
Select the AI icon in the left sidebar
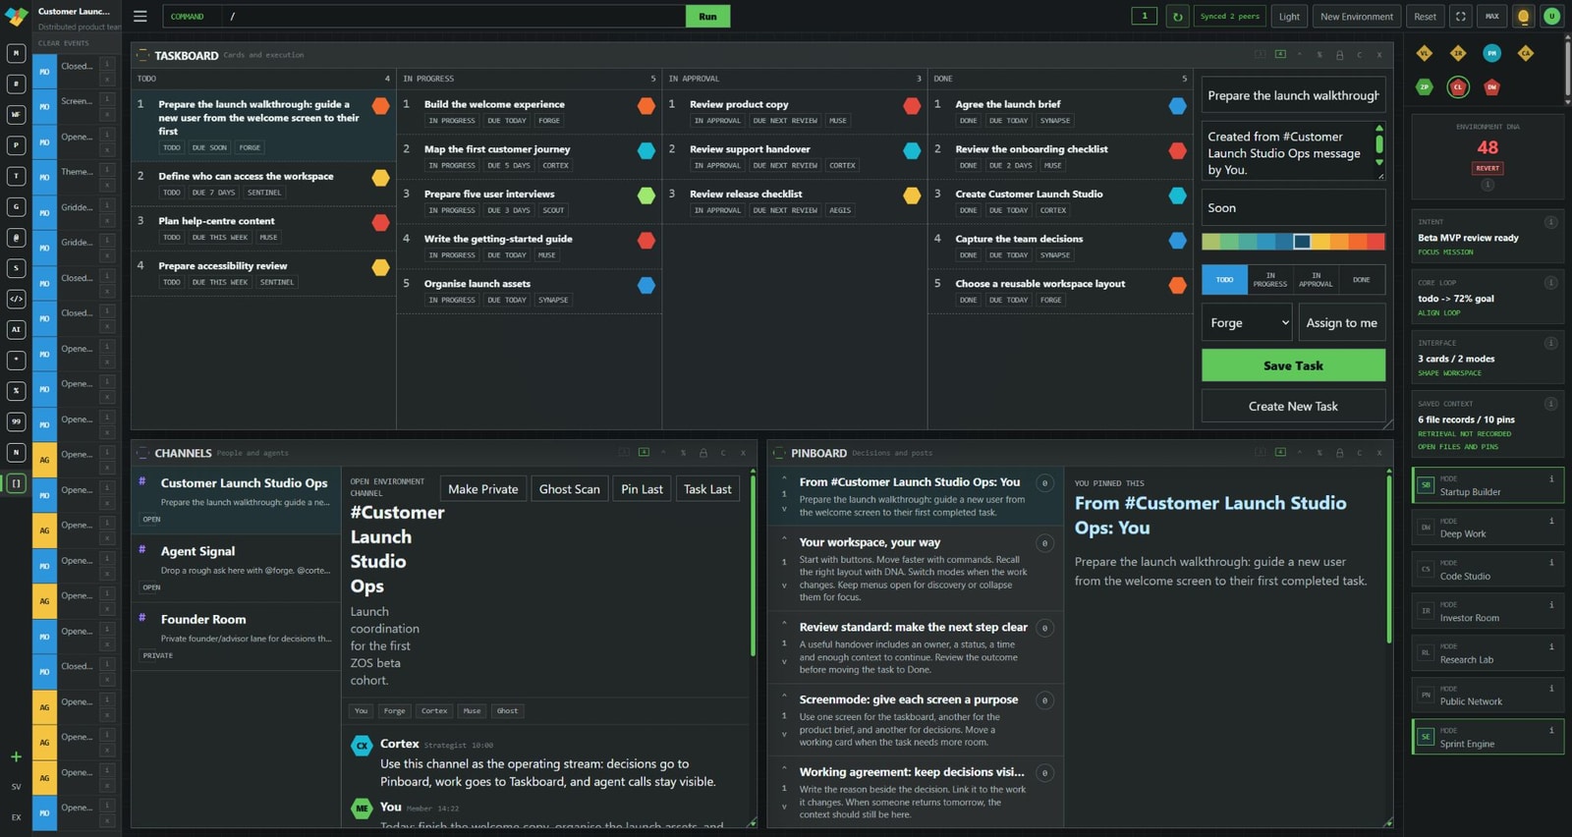16,330
